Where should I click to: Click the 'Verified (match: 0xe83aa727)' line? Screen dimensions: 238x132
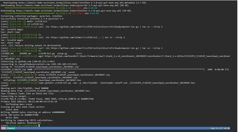(23, 123)
